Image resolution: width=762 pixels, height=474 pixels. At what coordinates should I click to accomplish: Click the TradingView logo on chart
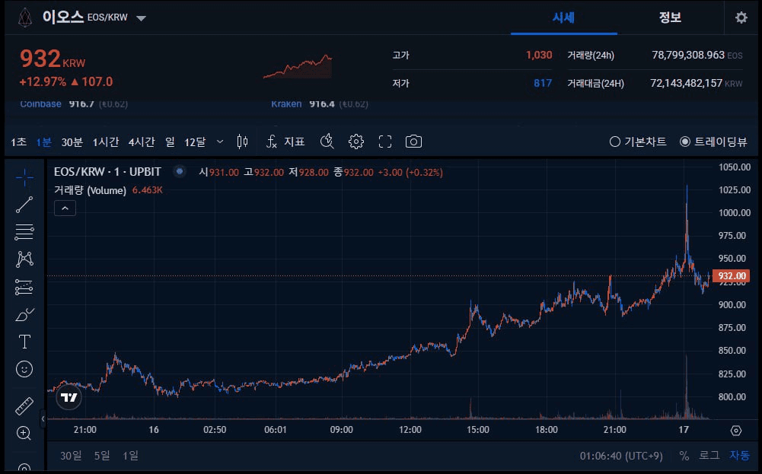[69, 398]
